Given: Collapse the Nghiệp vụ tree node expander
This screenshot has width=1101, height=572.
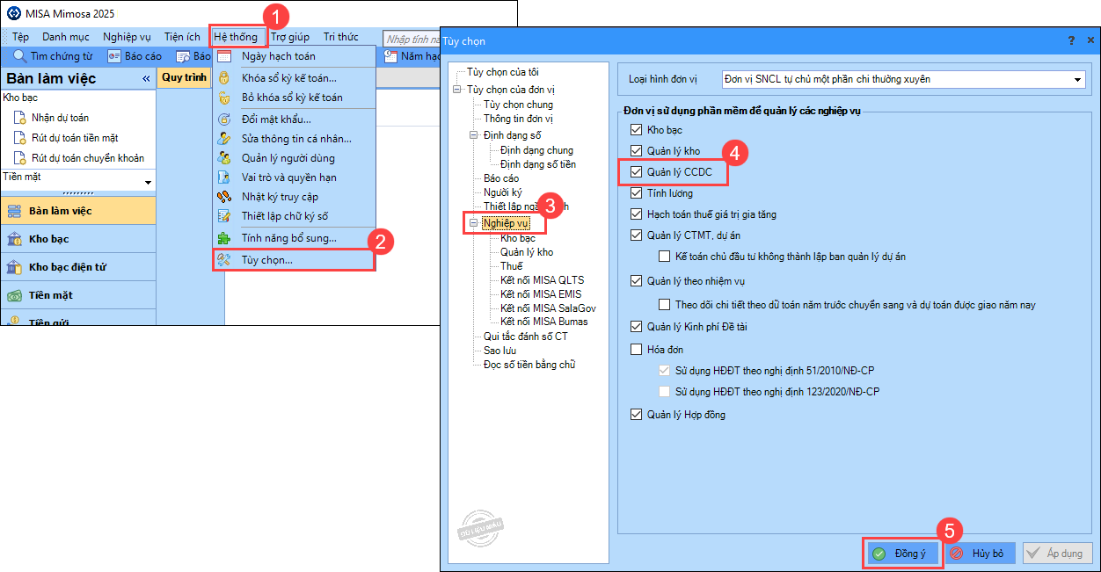Looking at the screenshot, I should tap(473, 223).
